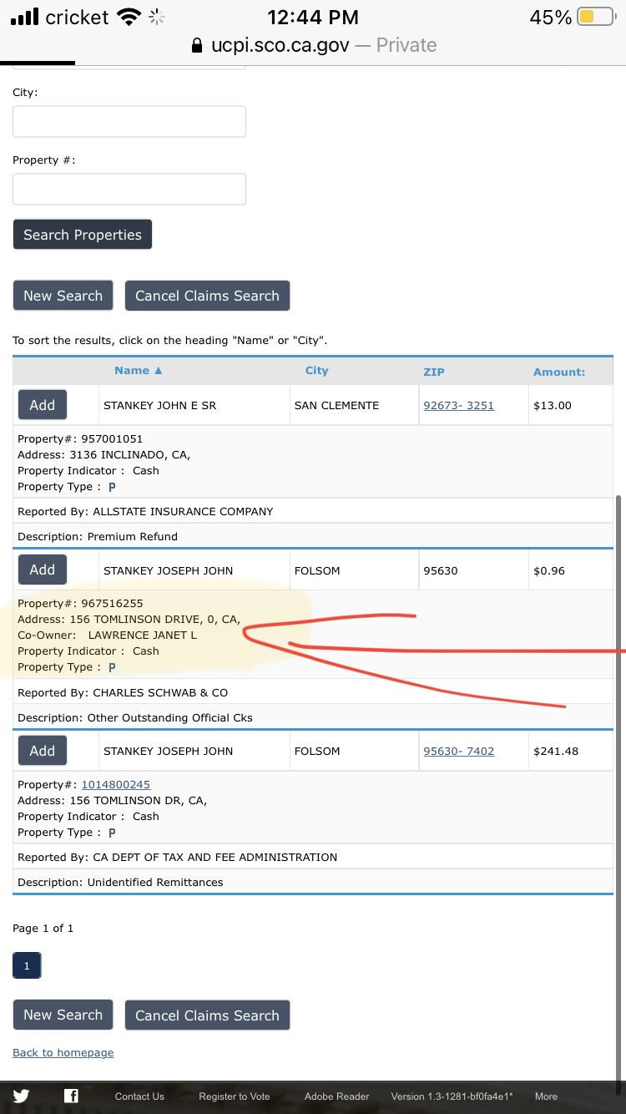
Task: Add the $241.48 STANKEY JOSEPH JOHN property
Action: [43, 751]
